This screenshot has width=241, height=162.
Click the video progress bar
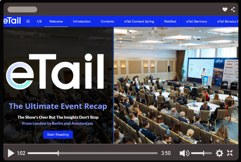pos(92,153)
